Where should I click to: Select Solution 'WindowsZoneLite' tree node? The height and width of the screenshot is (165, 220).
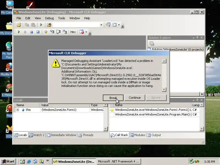point(178,50)
